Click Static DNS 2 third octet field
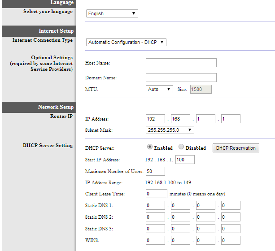275x251 pixels. 205,217
